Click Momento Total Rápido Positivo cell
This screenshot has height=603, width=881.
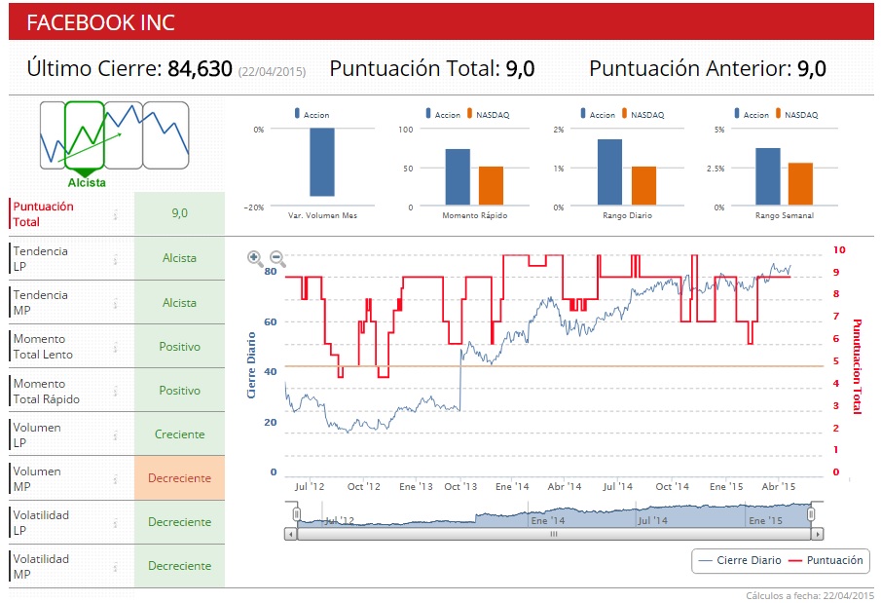pos(180,391)
